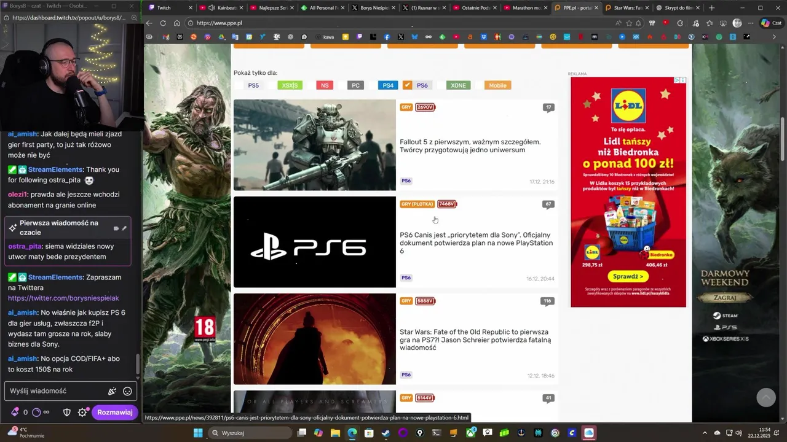This screenshot has width=787, height=442.
Task: Open comments bubble showing 116 on Star Wars article
Action: click(547, 301)
